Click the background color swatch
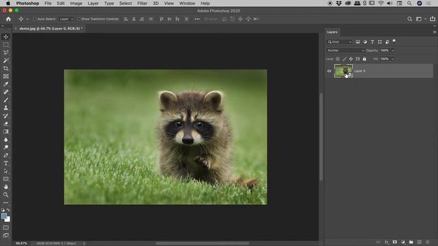Viewport: 438px width, 246px height. [x=8, y=220]
